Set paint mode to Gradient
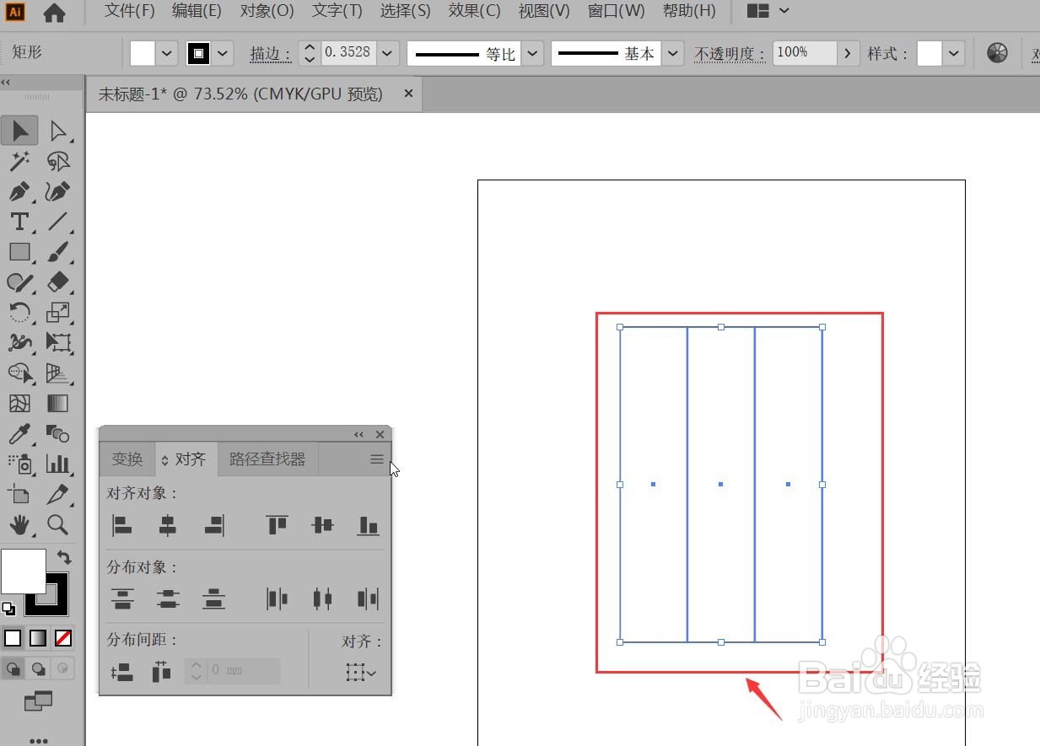This screenshot has width=1040, height=746. coord(38,638)
